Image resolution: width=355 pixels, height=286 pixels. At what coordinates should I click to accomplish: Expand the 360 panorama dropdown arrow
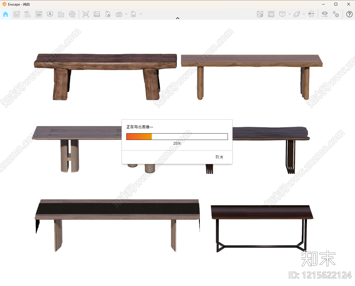pyautogui.click(x=126, y=14)
